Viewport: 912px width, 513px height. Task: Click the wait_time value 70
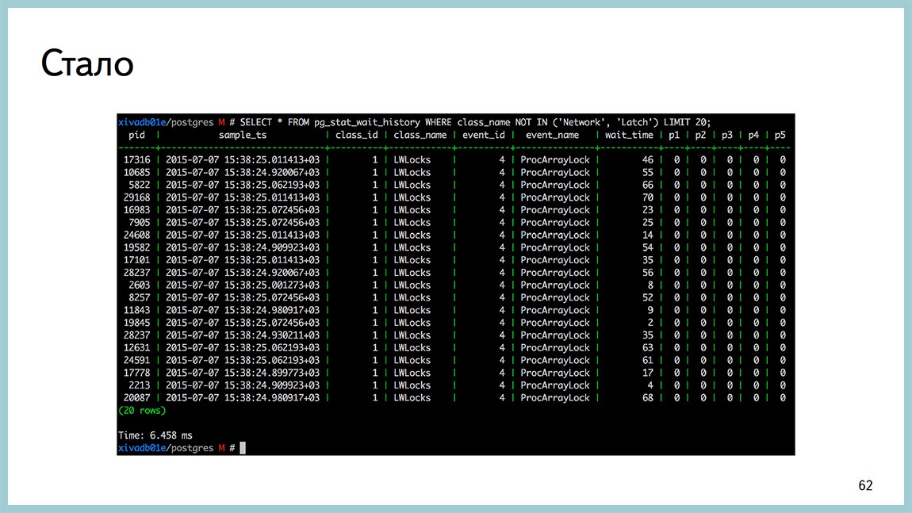pyautogui.click(x=647, y=197)
